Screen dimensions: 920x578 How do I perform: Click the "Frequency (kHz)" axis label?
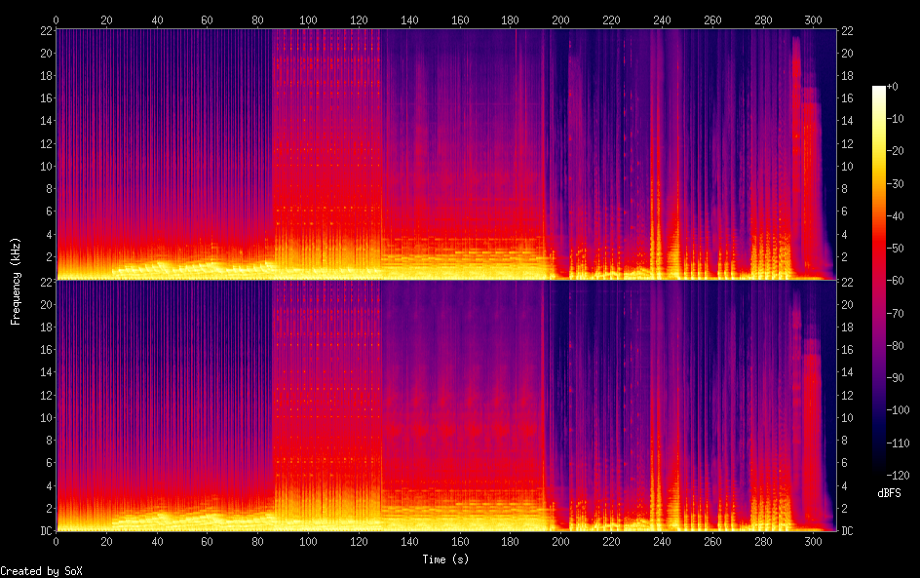tap(16, 280)
